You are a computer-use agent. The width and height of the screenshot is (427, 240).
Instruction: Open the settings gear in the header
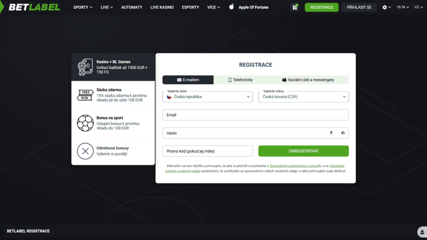384,7
